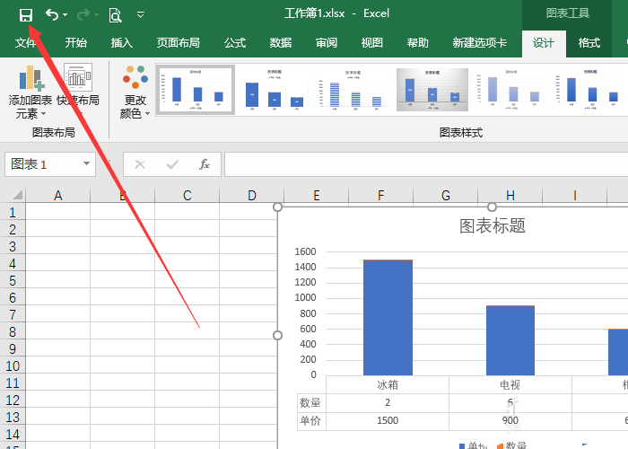Screen dimensions: 628x449
Task: Open the 帮助 tab
Action: click(x=418, y=43)
